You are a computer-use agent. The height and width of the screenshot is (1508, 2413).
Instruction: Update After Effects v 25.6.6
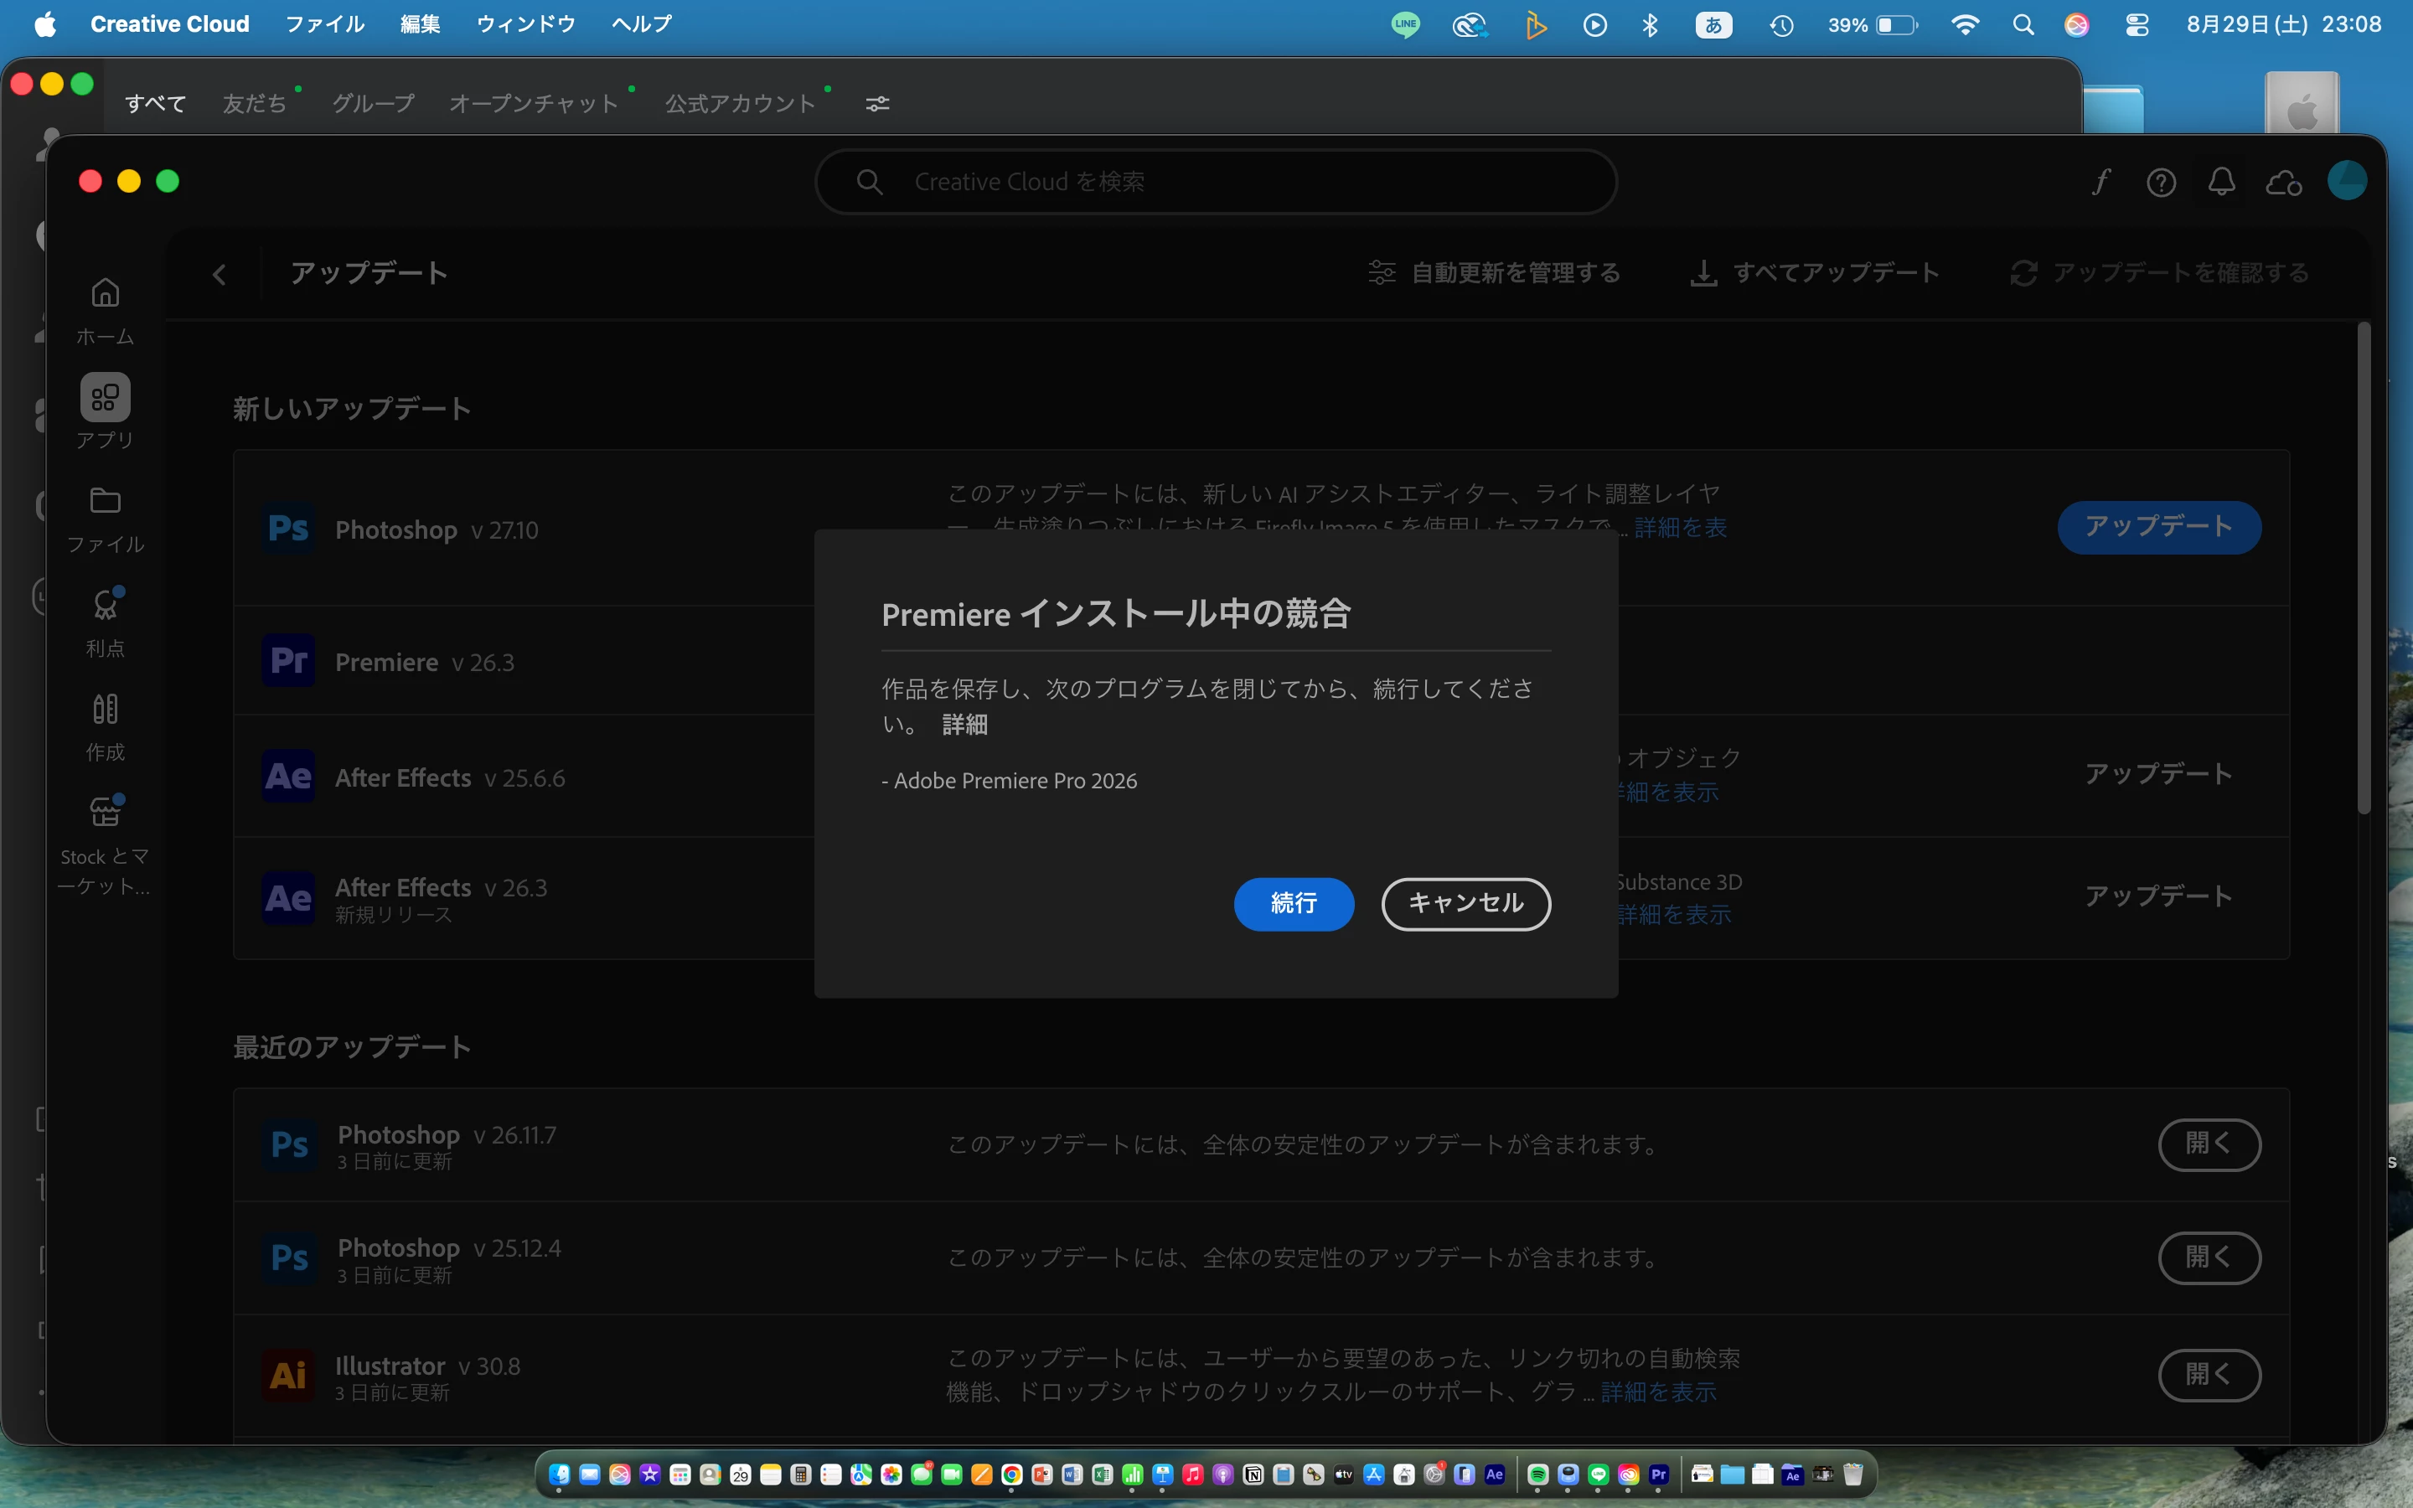pos(2159,774)
